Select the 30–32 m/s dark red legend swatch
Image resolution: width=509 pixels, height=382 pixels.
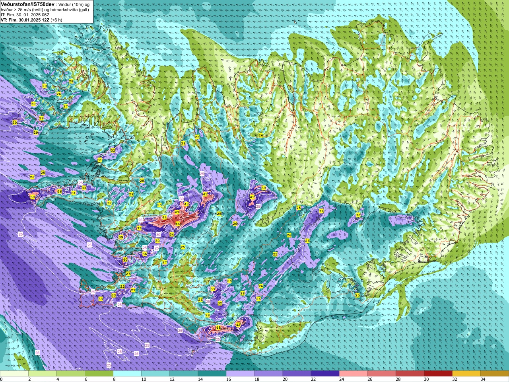[x=438, y=374]
